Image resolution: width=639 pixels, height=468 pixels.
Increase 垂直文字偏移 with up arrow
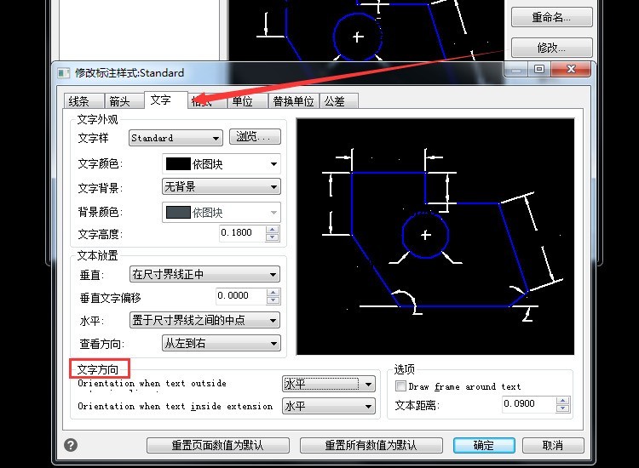pyautogui.click(x=273, y=292)
